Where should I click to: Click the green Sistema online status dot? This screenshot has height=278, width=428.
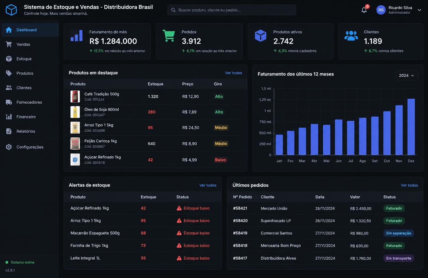7,262
